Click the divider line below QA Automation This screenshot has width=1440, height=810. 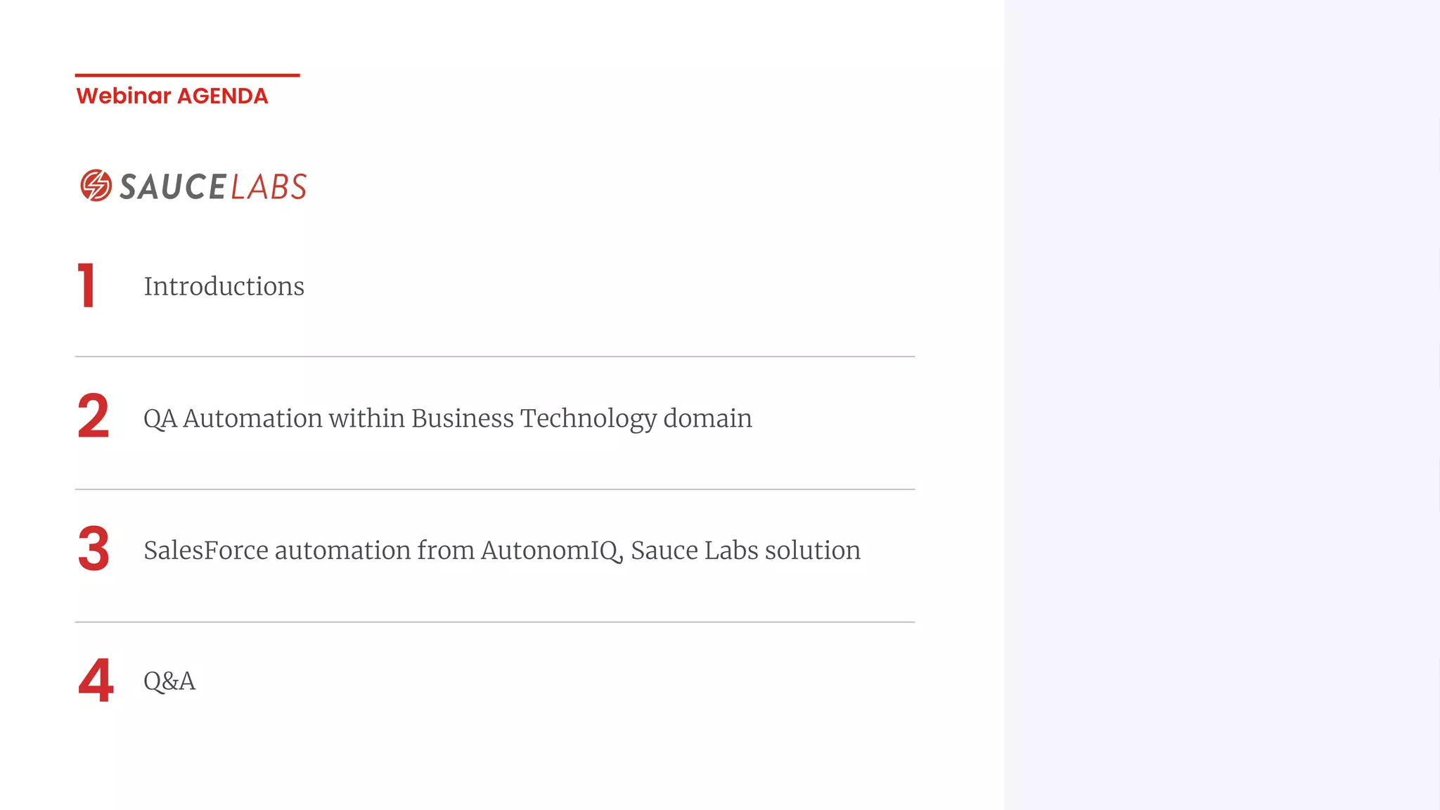pyautogui.click(x=495, y=489)
